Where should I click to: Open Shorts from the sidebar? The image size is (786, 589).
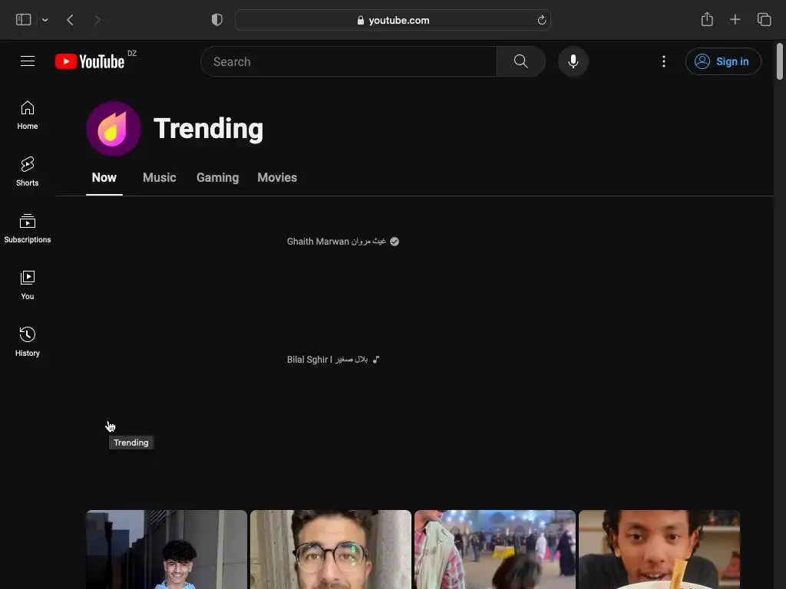point(28,172)
